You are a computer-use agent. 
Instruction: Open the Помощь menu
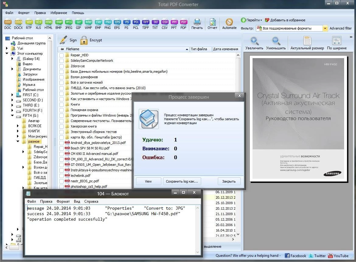(78, 13)
